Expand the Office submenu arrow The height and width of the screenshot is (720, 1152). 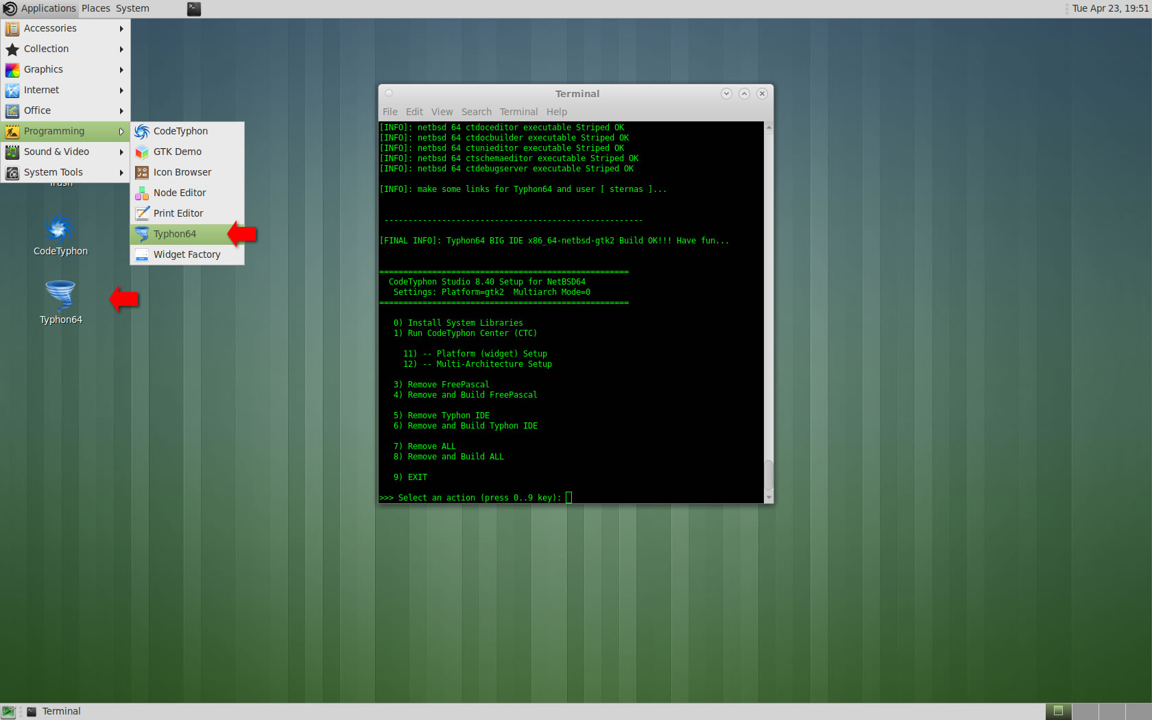[x=121, y=110]
